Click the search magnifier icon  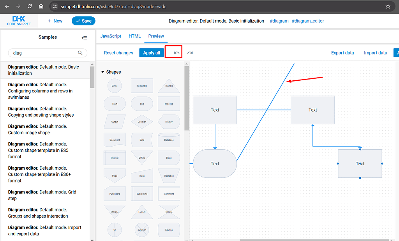coord(80,53)
